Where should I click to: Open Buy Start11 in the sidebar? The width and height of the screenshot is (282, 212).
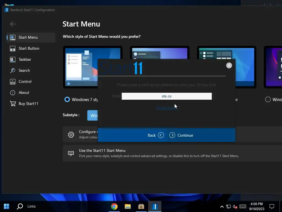click(31, 104)
